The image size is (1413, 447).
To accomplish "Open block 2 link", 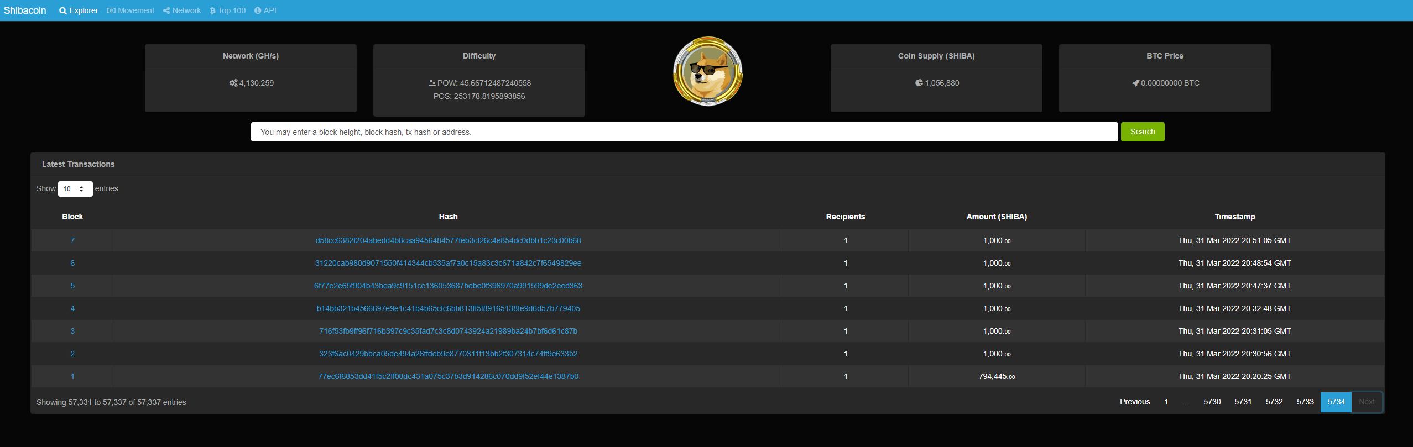I will 72,354.
